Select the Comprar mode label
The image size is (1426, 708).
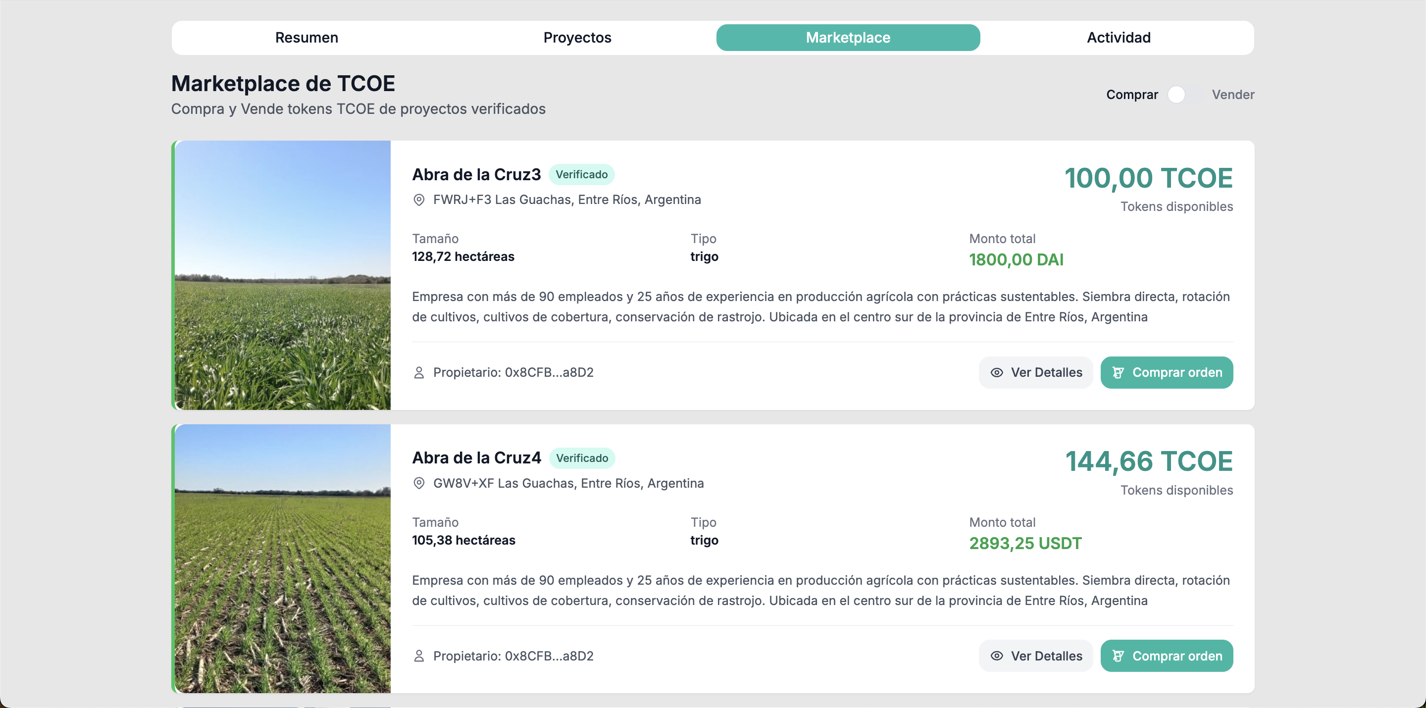[x=1132, y=95]
